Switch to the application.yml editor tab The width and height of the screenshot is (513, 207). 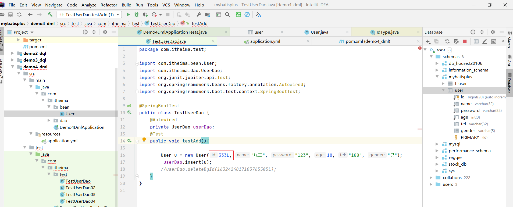coord(265,41)
